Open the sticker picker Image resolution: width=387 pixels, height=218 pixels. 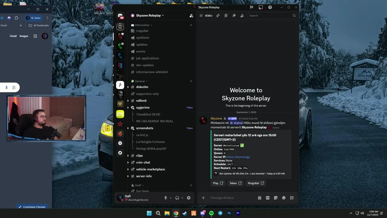coord(276,198)
